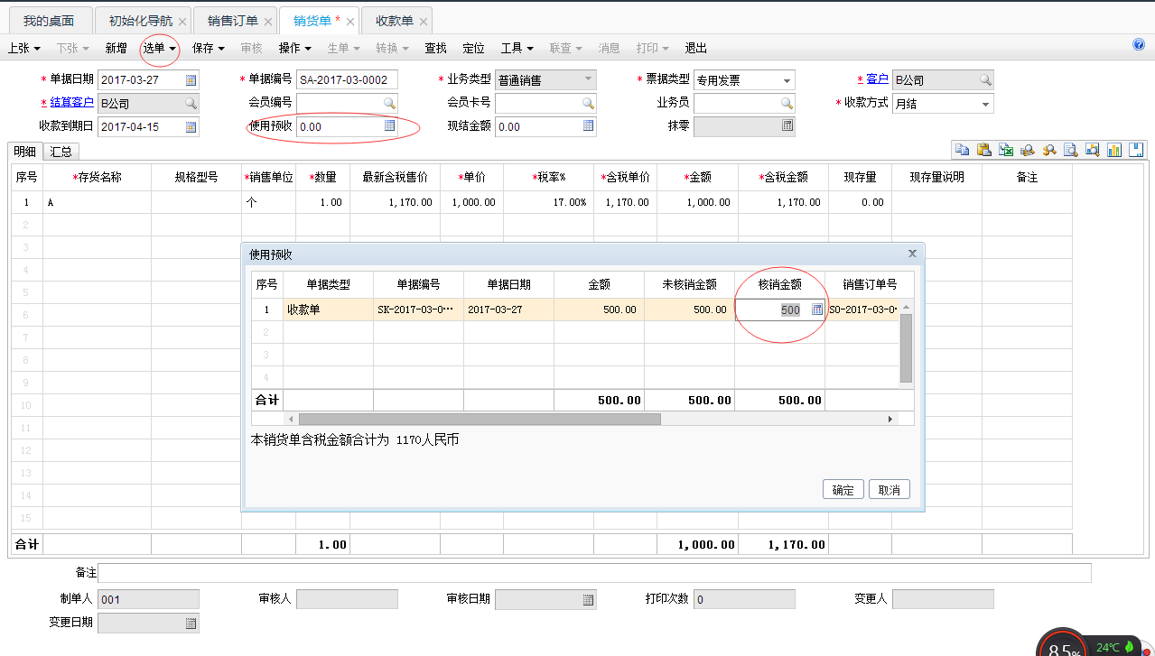The image size is (1155, 656).
Task: Switch to the 汇总 tab
Action: click(x=61, y=152)
